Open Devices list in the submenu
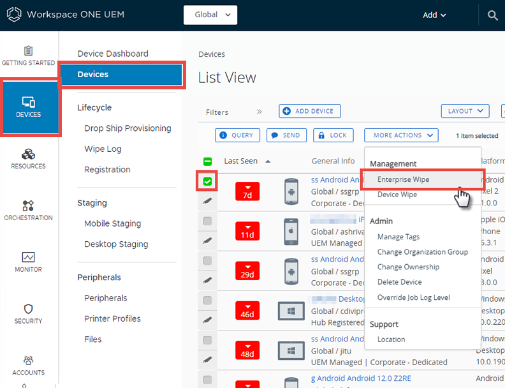Viewport: 505px width, 388px height. click(x=121, y=75)
